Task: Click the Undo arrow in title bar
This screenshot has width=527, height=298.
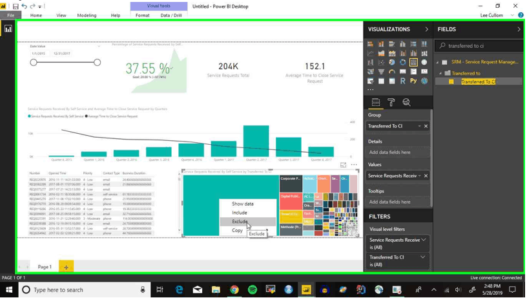Action: coord(24,6)
